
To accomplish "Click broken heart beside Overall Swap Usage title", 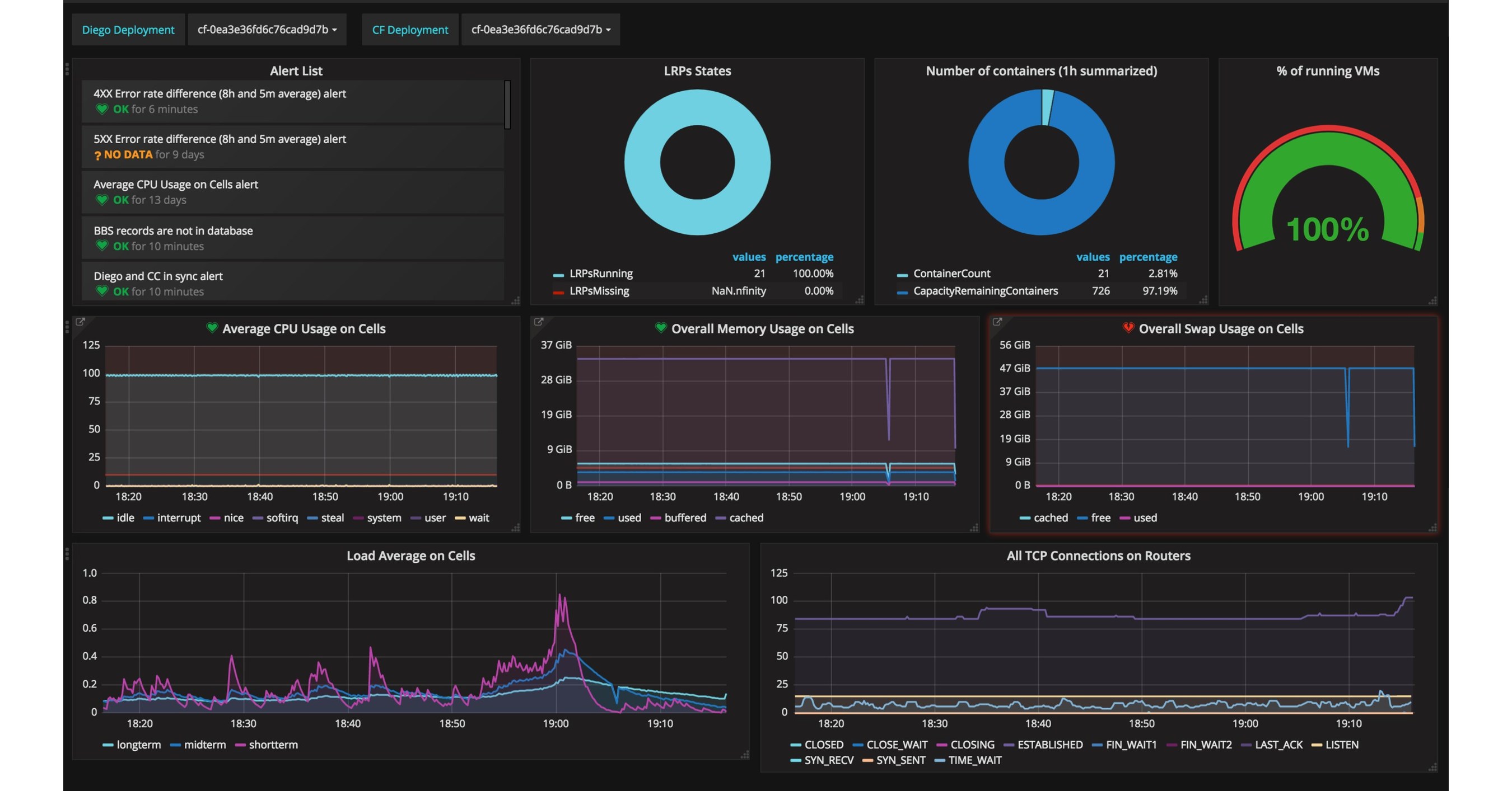I will click(1128, 328).
